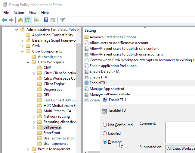Click the Forward arrow toolbar icon

coord(11,20)
